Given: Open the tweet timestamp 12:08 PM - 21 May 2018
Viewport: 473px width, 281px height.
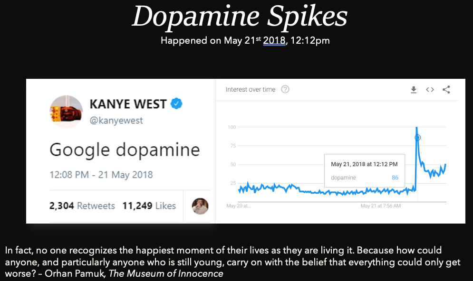Looking at the screenshot, I should pos(101,175).
